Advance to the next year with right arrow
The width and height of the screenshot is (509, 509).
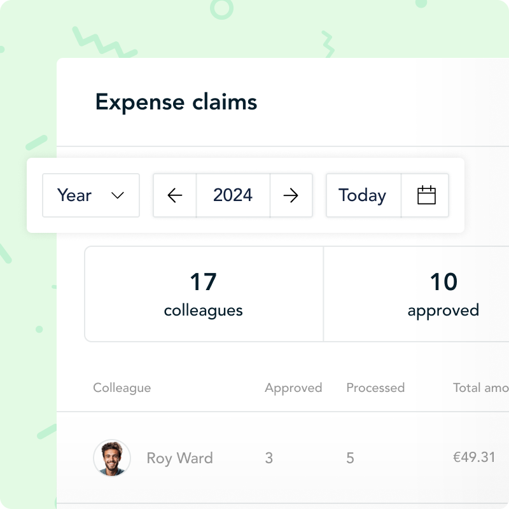291,195
